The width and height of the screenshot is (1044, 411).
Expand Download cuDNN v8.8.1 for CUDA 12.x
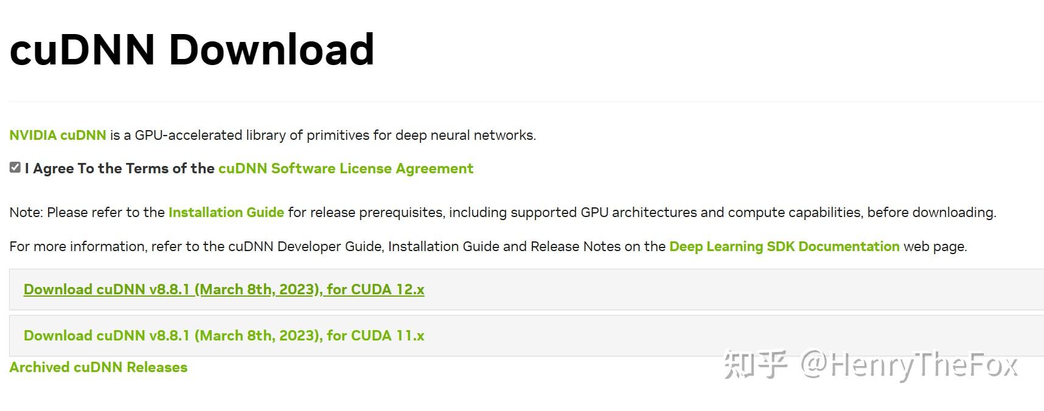tap(224, 289)
